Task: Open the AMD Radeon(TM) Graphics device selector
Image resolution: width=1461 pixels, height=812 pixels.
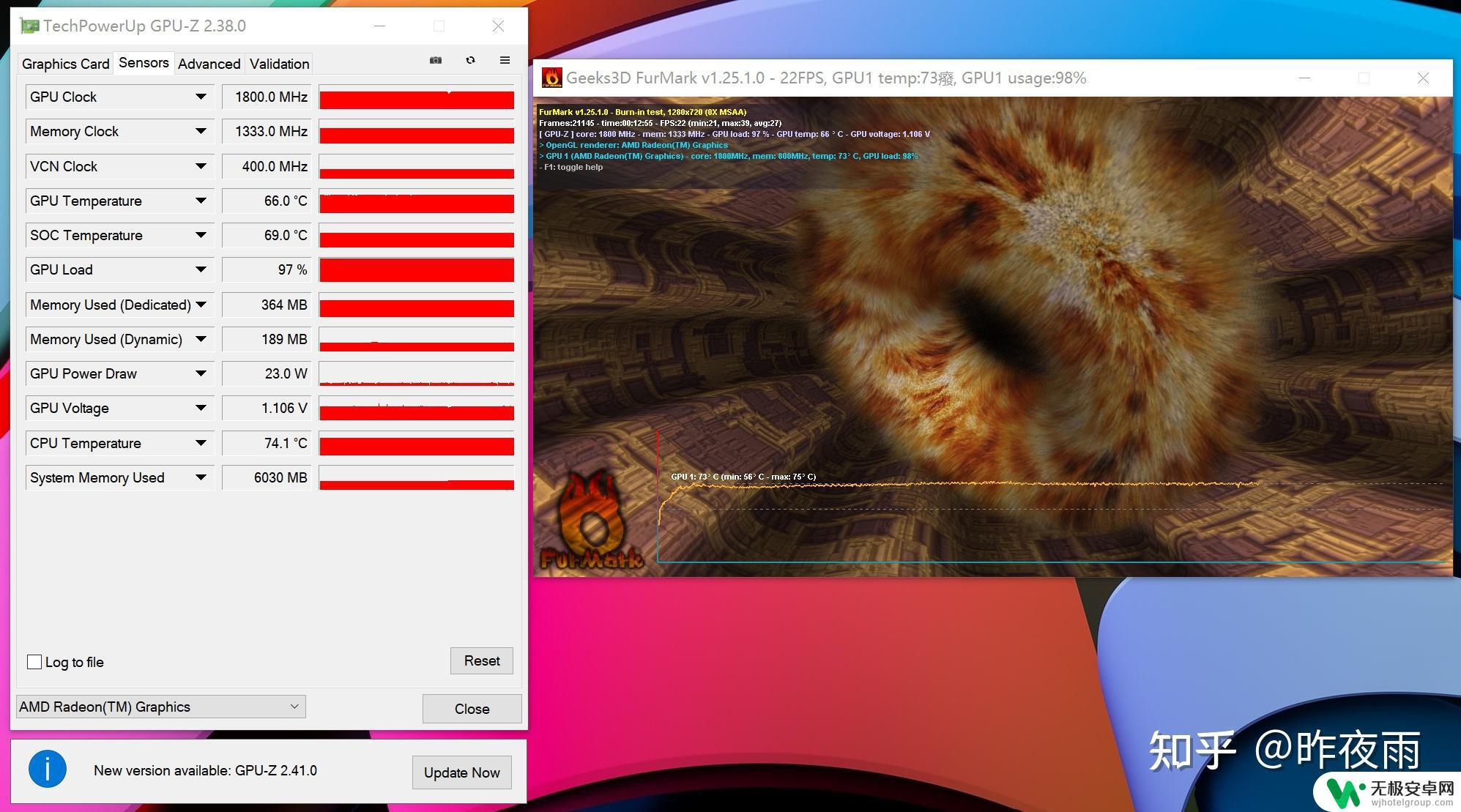Action: coord(160,707)
